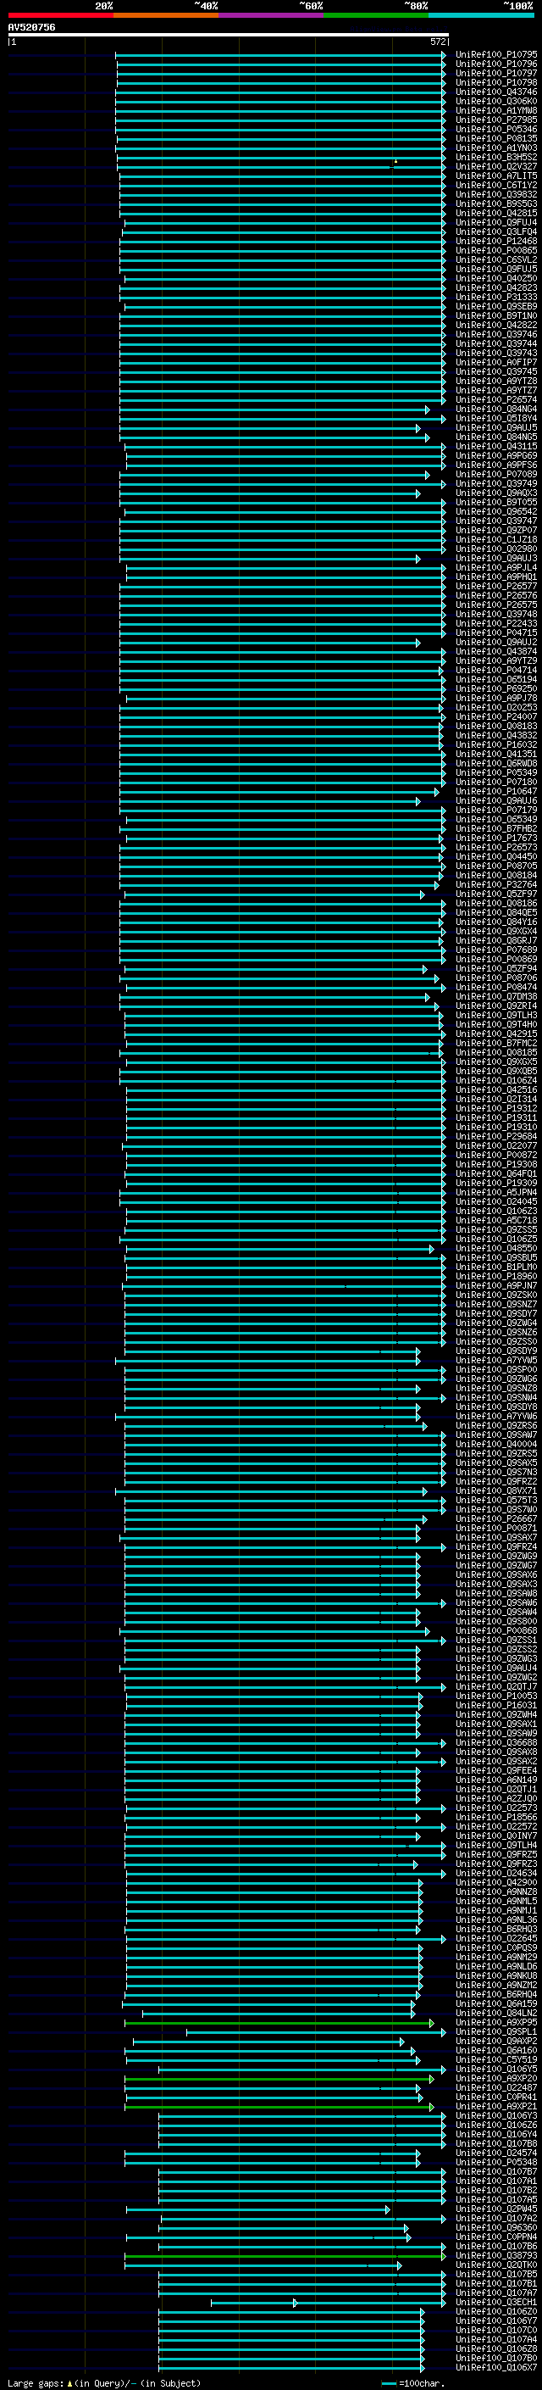The image size is (542, 2390).
Task: Click the UniRef100_A7LIT5 label
Action: (495, 176)
